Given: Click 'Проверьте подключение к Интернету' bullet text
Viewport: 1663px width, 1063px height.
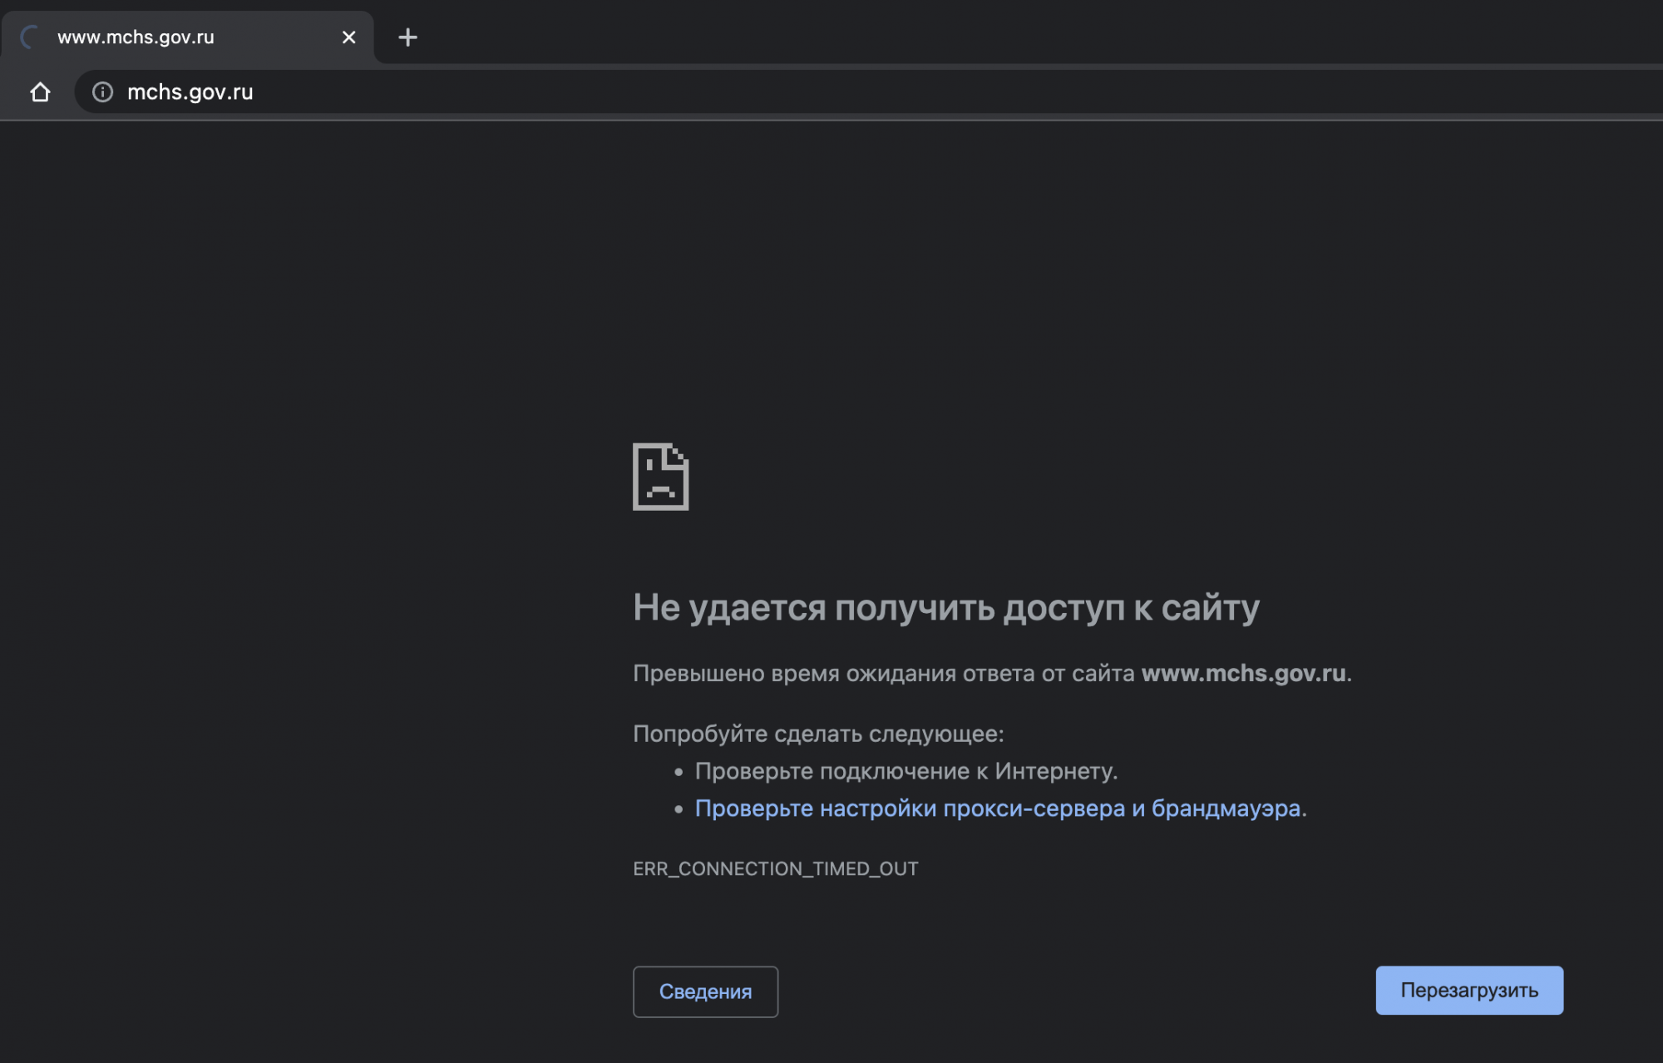Looking at the screenshot, I should point(906,771).
